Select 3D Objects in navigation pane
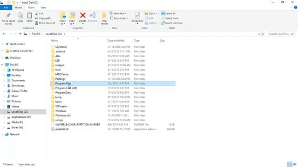This screenshot has width=298, height=167. [x=18, y=70]
